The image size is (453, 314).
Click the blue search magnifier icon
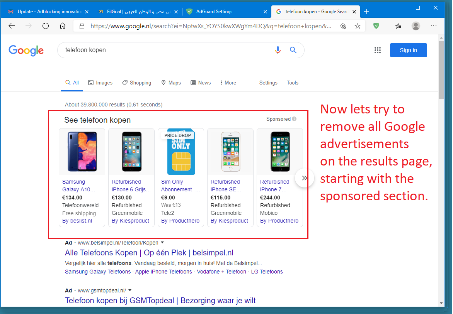point(293,50)
